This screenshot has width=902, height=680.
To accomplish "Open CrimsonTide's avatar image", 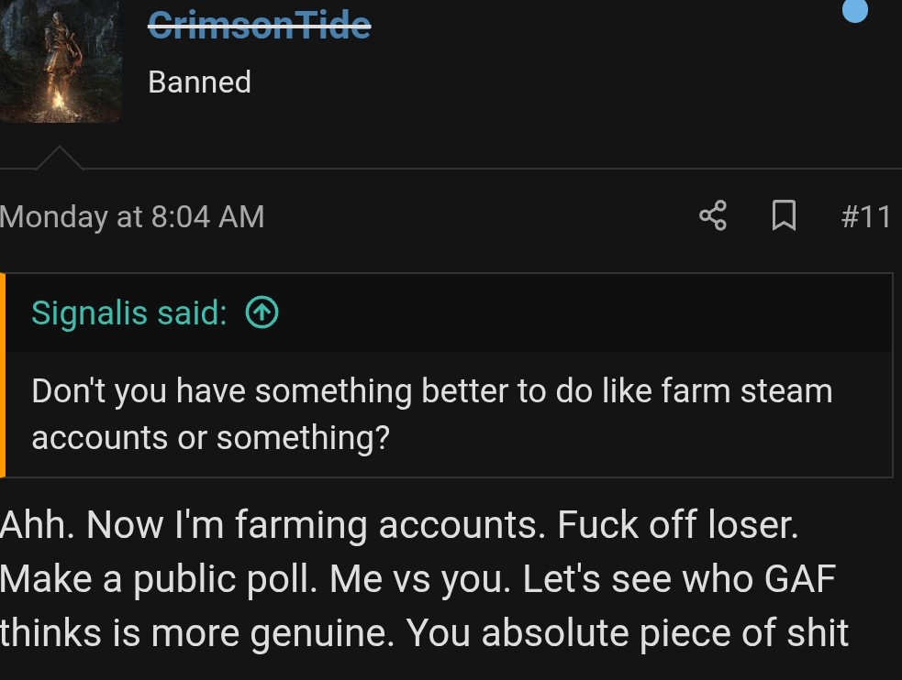I will coord(60,60).
